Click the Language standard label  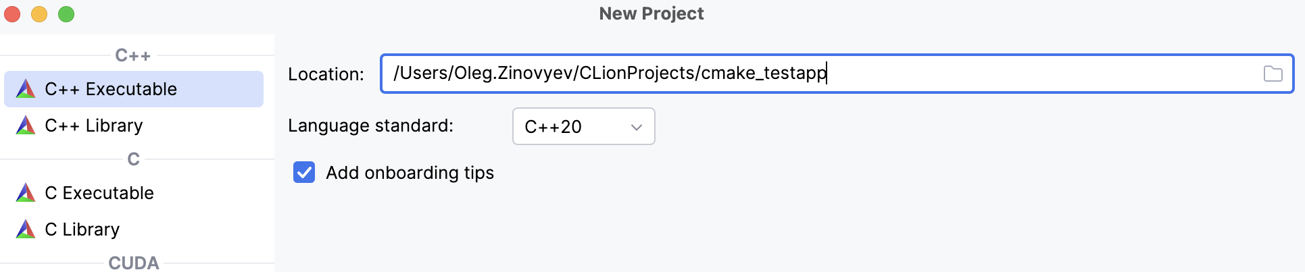click(370, 126)
